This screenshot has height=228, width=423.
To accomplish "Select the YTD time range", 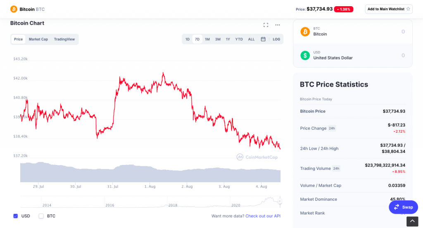I will tap(239, 39).
